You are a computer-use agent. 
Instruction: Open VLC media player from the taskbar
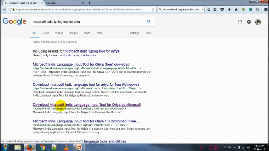click(x=66, y=148)
